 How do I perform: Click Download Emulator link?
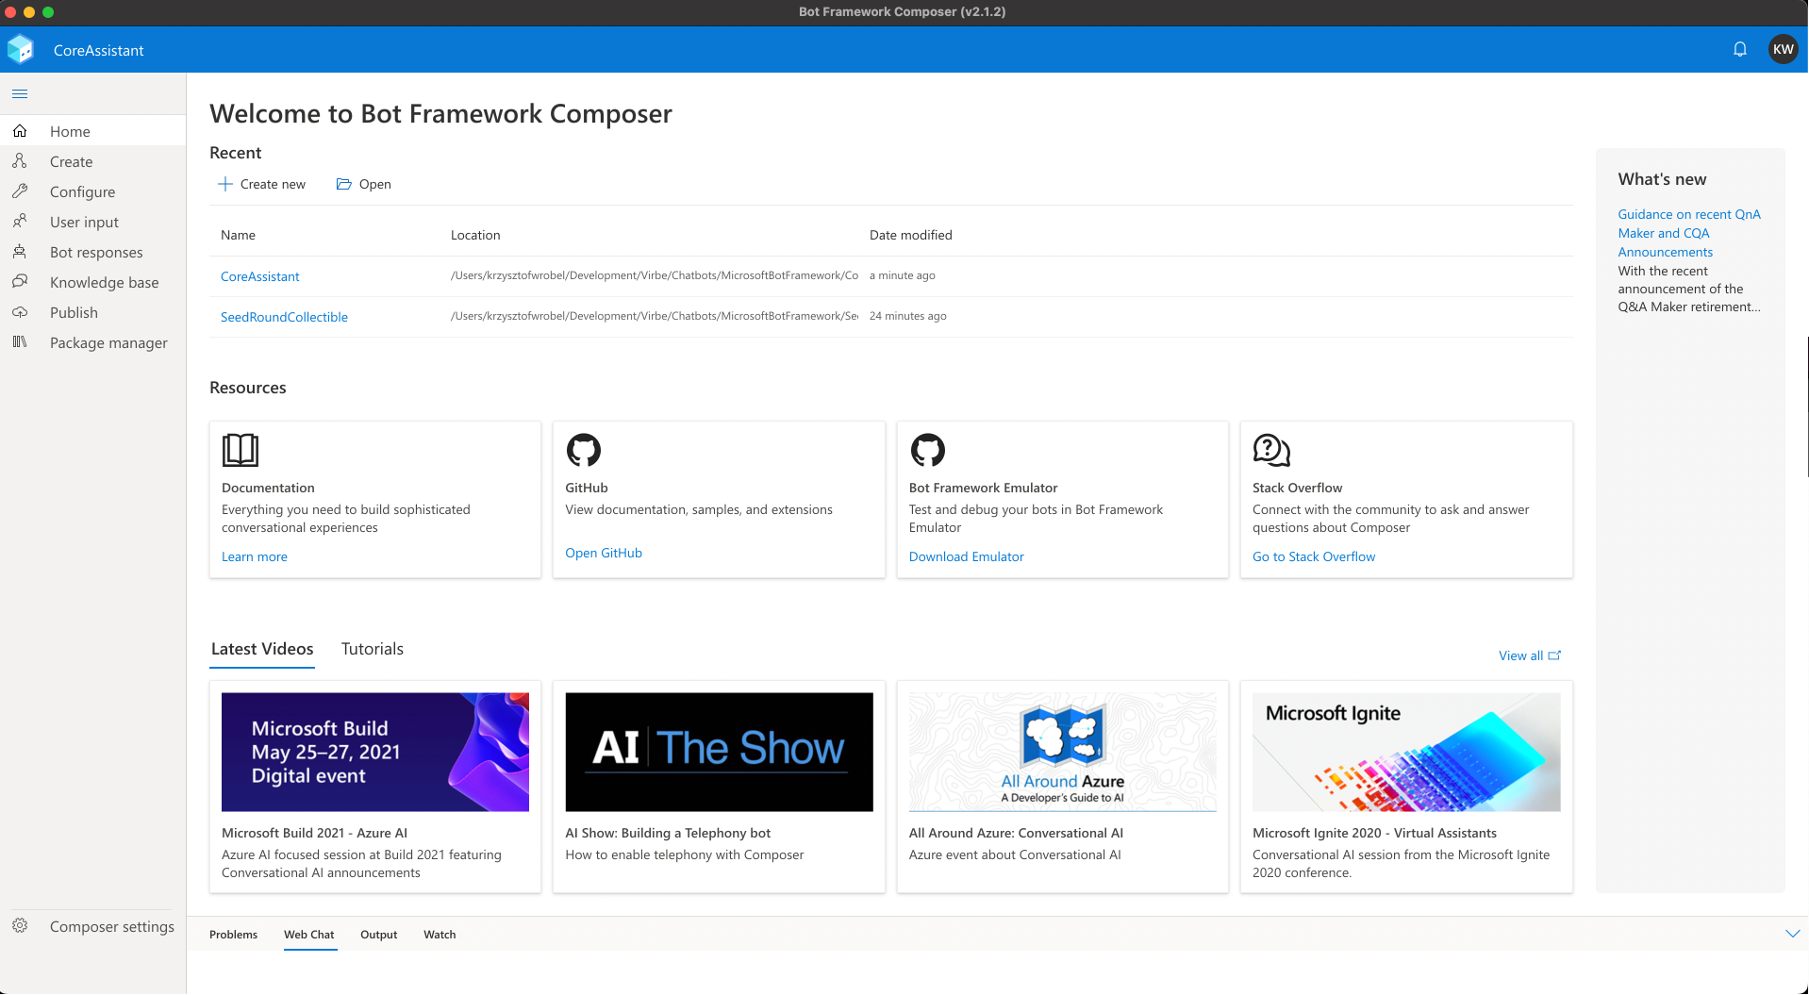(967, 556)
